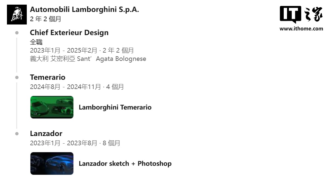Click the Lamborghini bull logo

point(17,15)
